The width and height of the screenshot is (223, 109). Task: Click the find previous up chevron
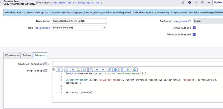tap(103, 70)
